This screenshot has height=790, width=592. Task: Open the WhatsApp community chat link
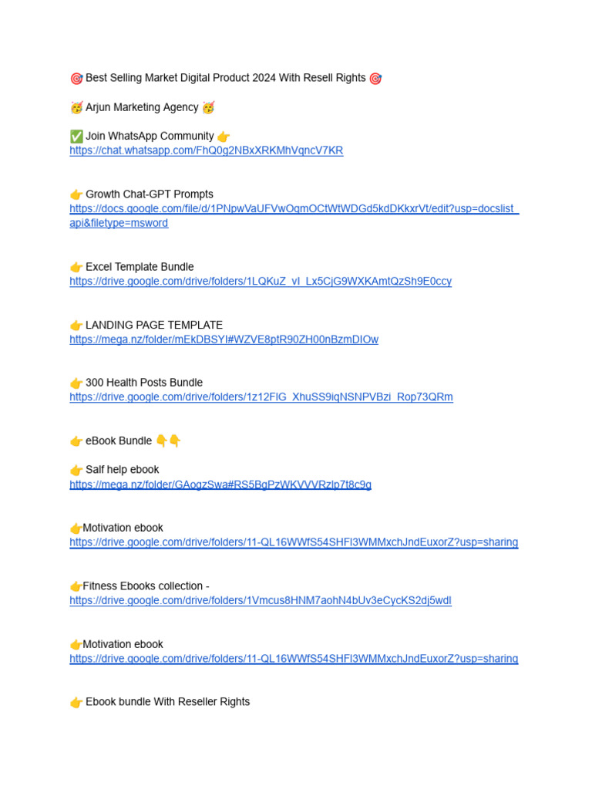point(207,150)
